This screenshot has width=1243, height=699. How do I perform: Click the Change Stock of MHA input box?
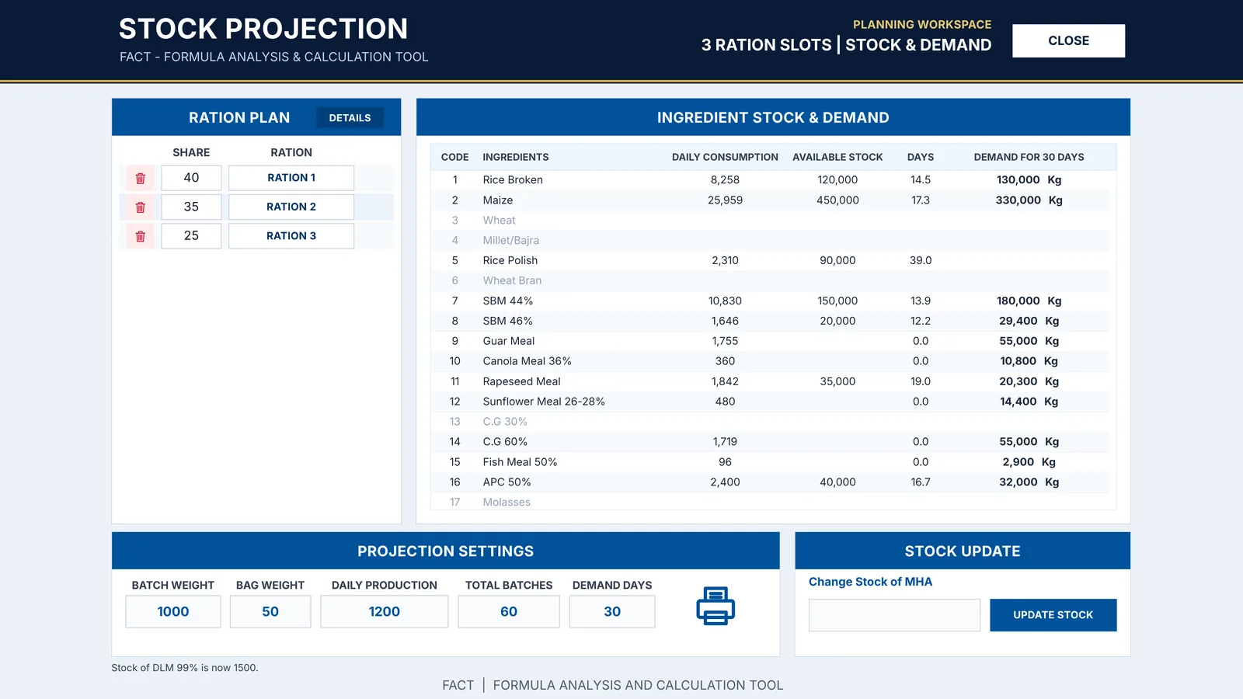pos(894,615)
